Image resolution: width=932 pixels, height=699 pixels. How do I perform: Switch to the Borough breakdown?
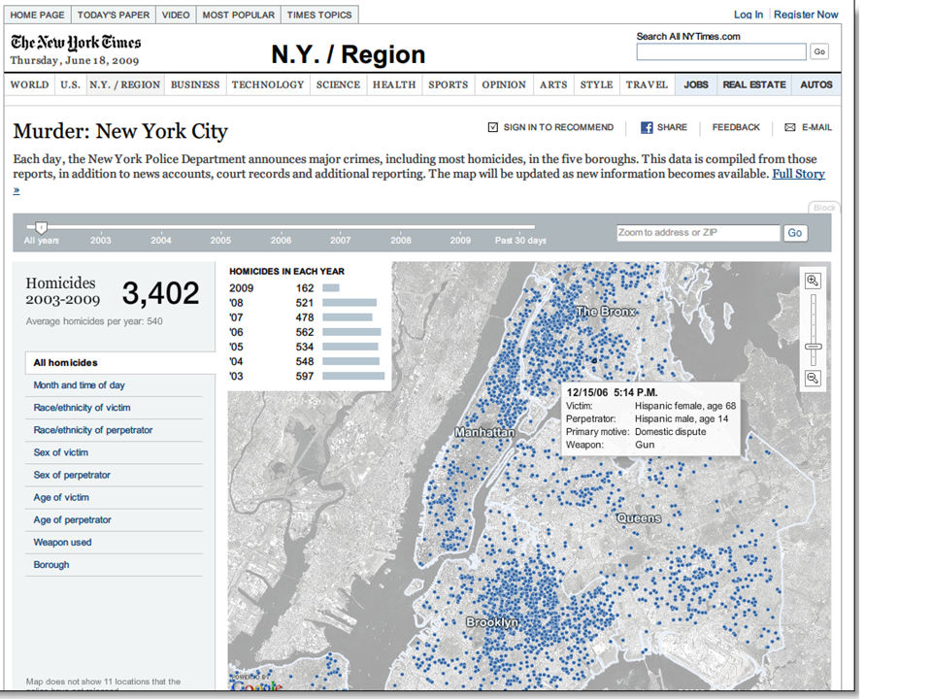51,565
